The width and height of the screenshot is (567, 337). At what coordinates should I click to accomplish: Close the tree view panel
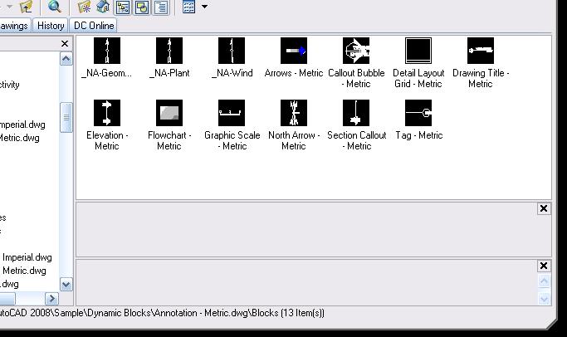(x=66, y=43)
